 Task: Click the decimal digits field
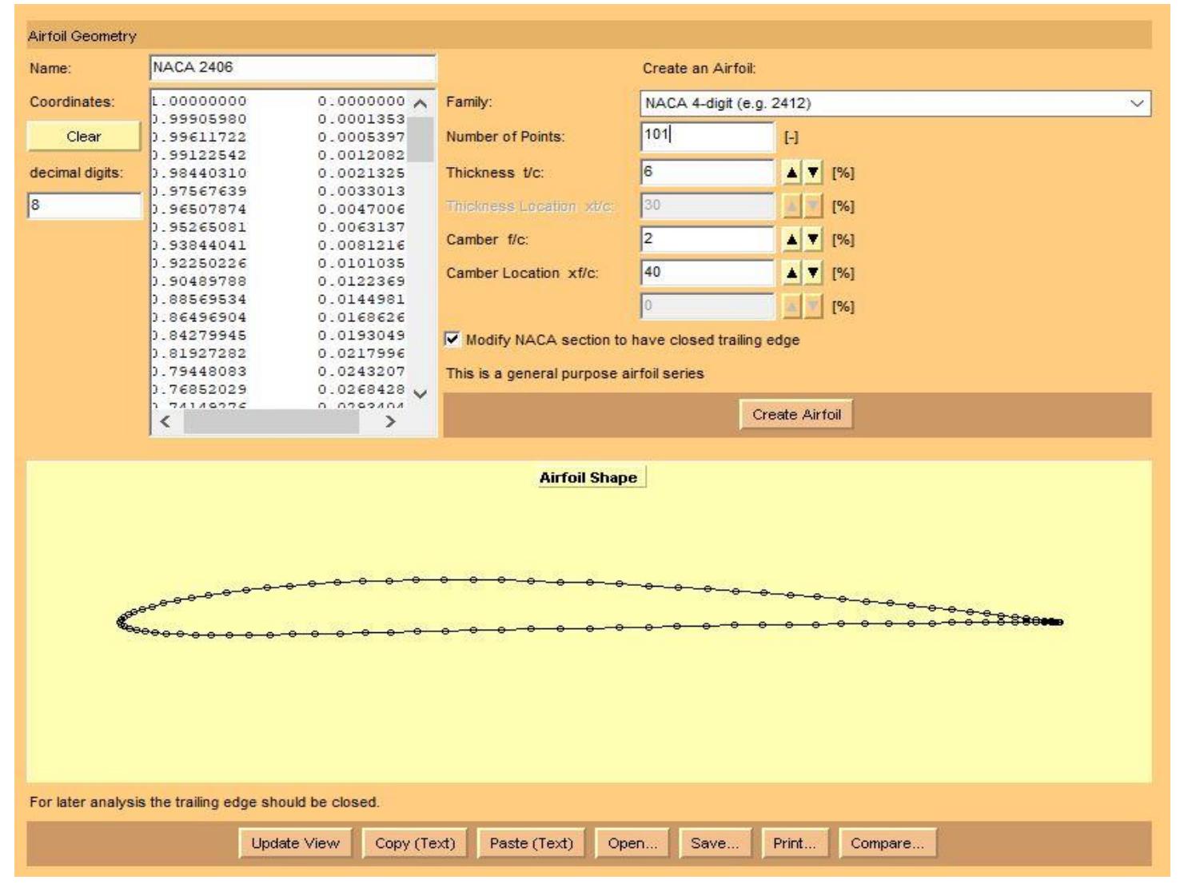85,205
